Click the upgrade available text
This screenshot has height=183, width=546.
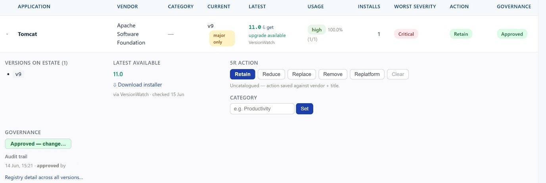pyautogui.click(x=267, y=35)
